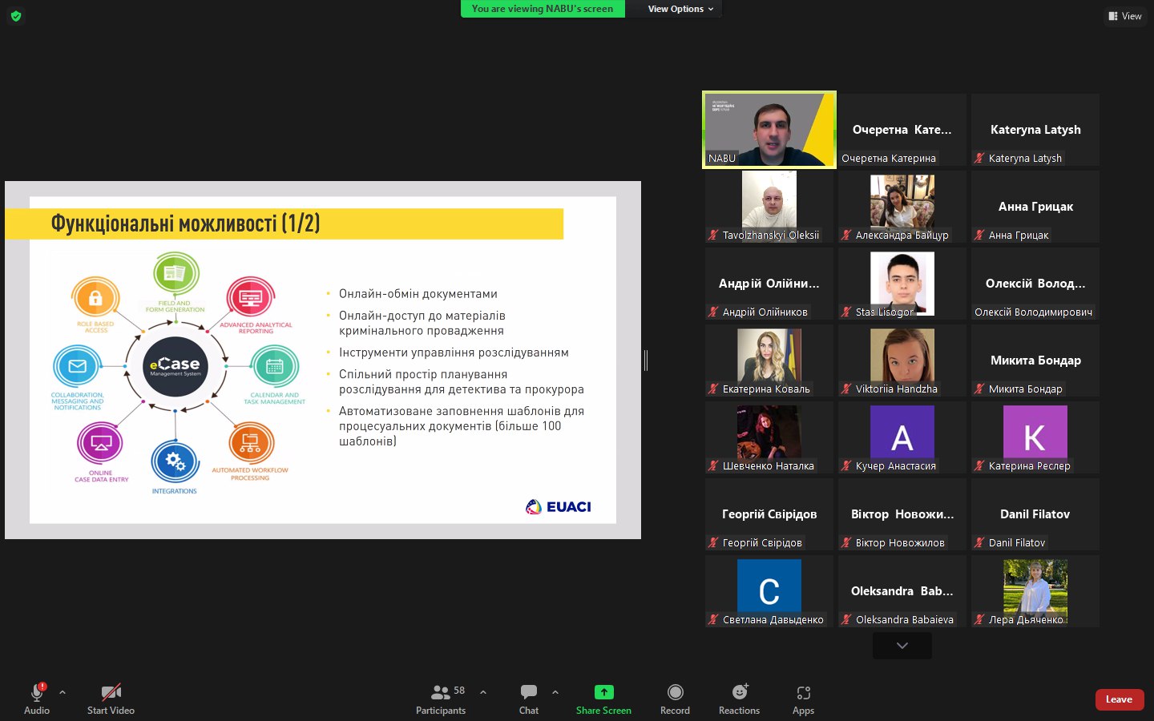This screenshot has width=1154, height=721.
Task: Click the 'You are viewing NABU's screen' banner
Action: tap(543, 9)
